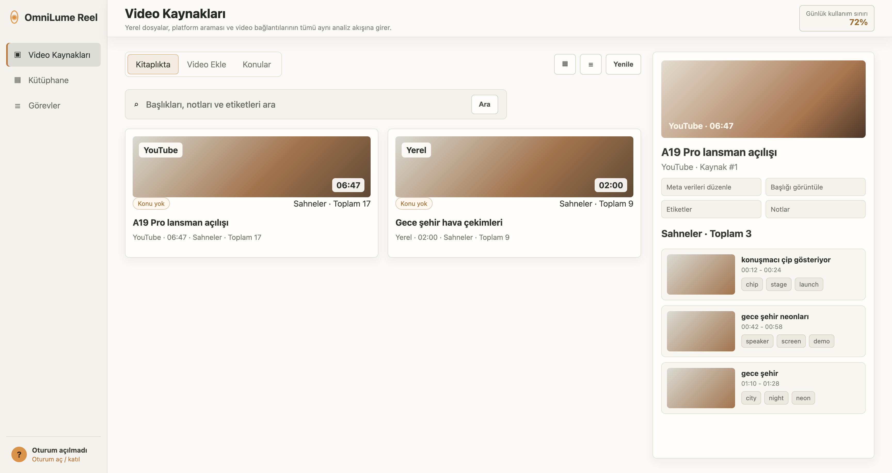Click the card title Gece şehir hava çekimleri

click(x=449, y=223)
